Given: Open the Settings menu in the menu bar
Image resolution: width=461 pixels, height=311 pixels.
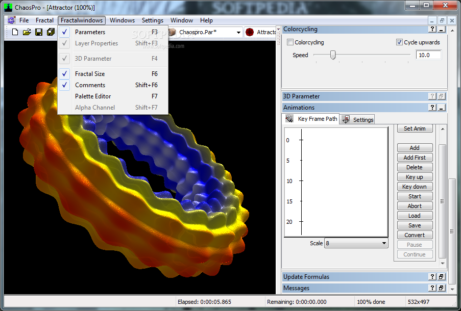Looking at the screenshot, I should click(153, 20).
